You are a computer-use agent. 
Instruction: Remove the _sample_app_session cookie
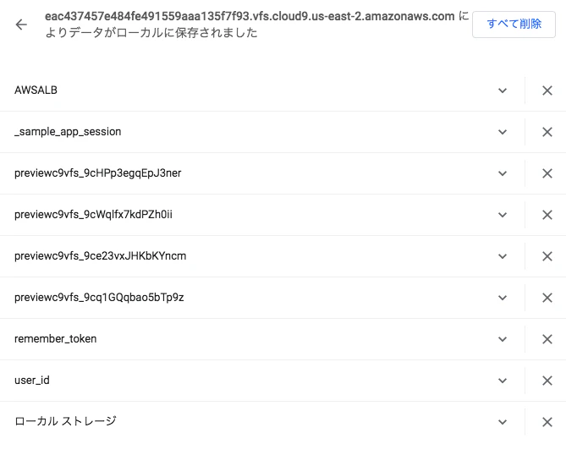pyautogui.click(x=547, y=132)
